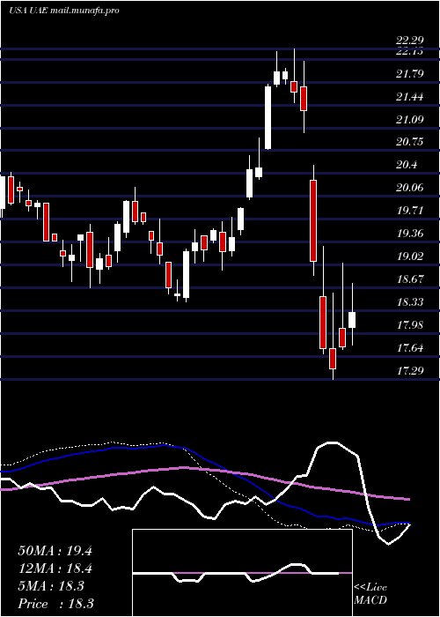Click the latest white candlestick near 18.33
Image resolution: width=440 pixels, height=617 pixels.
(352, 320)
